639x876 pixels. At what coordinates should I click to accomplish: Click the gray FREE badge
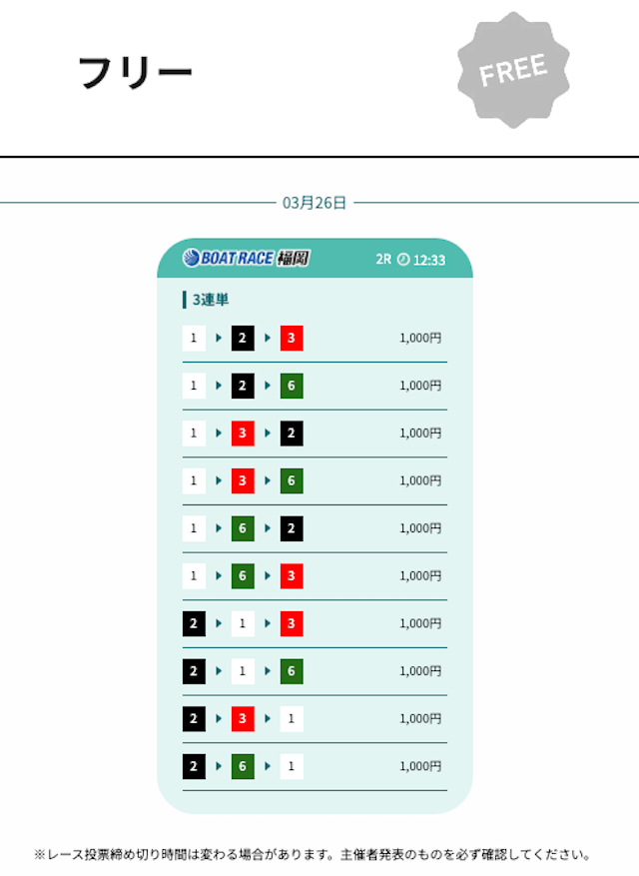click(513, 70)
